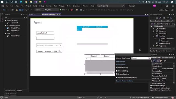Switch to the Server Explorer tab
This screenshot has height=99, width=176.
click(10, 90)
